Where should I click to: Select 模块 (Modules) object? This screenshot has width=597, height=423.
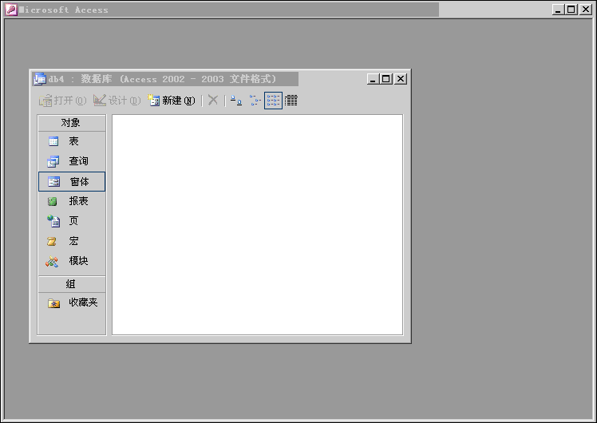click(72, 261)
